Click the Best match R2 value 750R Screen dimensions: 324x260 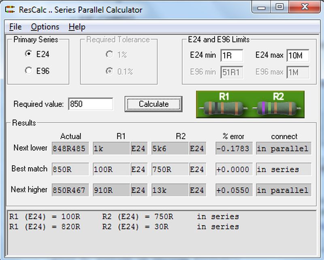[x=170, y=169]
